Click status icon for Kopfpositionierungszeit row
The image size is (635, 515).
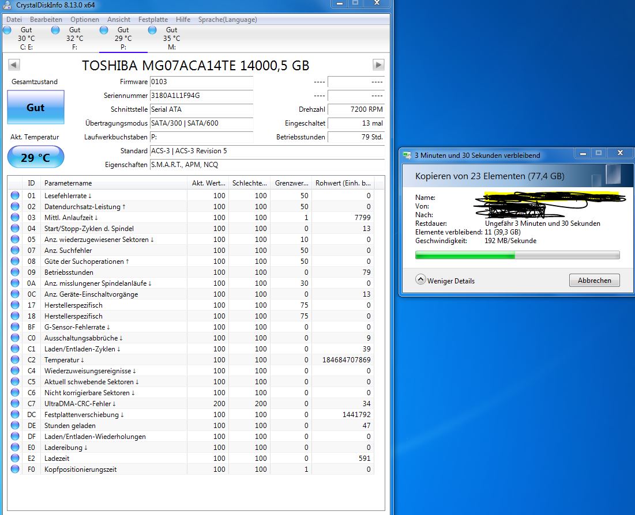15,469
